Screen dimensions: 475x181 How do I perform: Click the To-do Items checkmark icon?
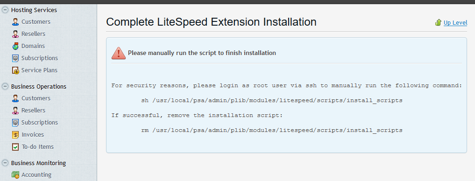pyautogui.click(x=15, y=147)
